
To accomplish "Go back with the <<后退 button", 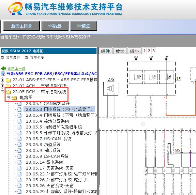I will pos(55,26).
